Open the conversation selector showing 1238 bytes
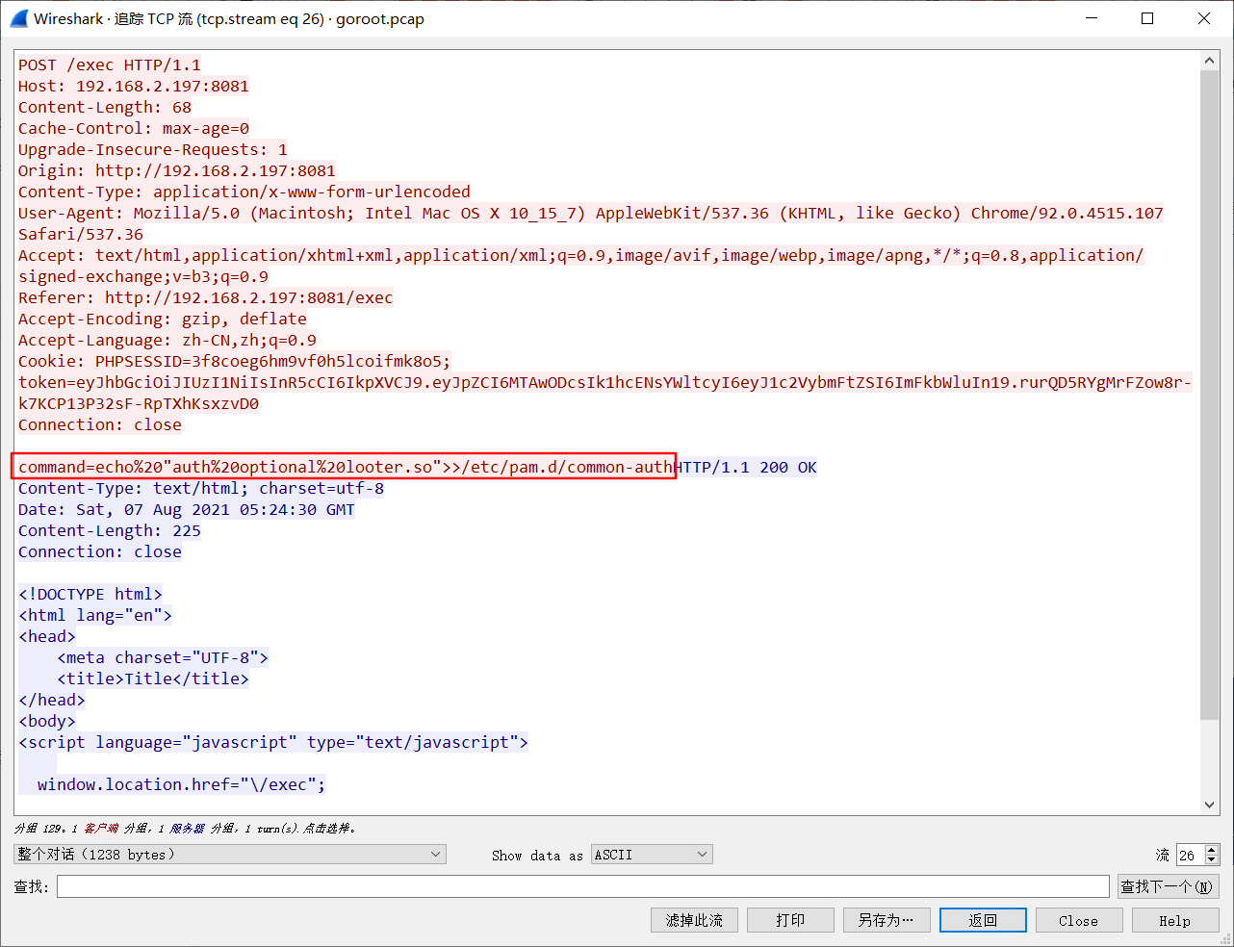 230,855
